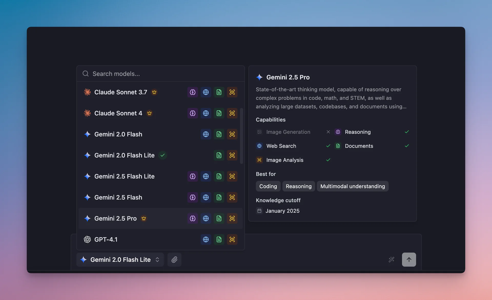Click image analysis icon on Claude Sonnet 4 row
This screenshot has width=492, height=300.
(x=232, y=113)
